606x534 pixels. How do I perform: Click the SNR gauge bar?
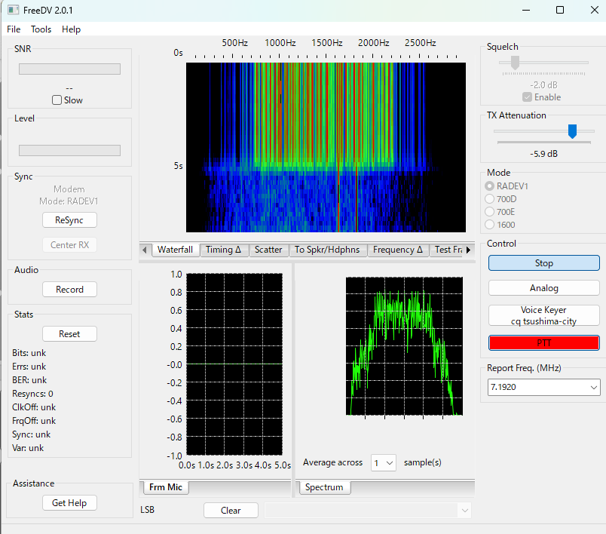pos(69,69)
